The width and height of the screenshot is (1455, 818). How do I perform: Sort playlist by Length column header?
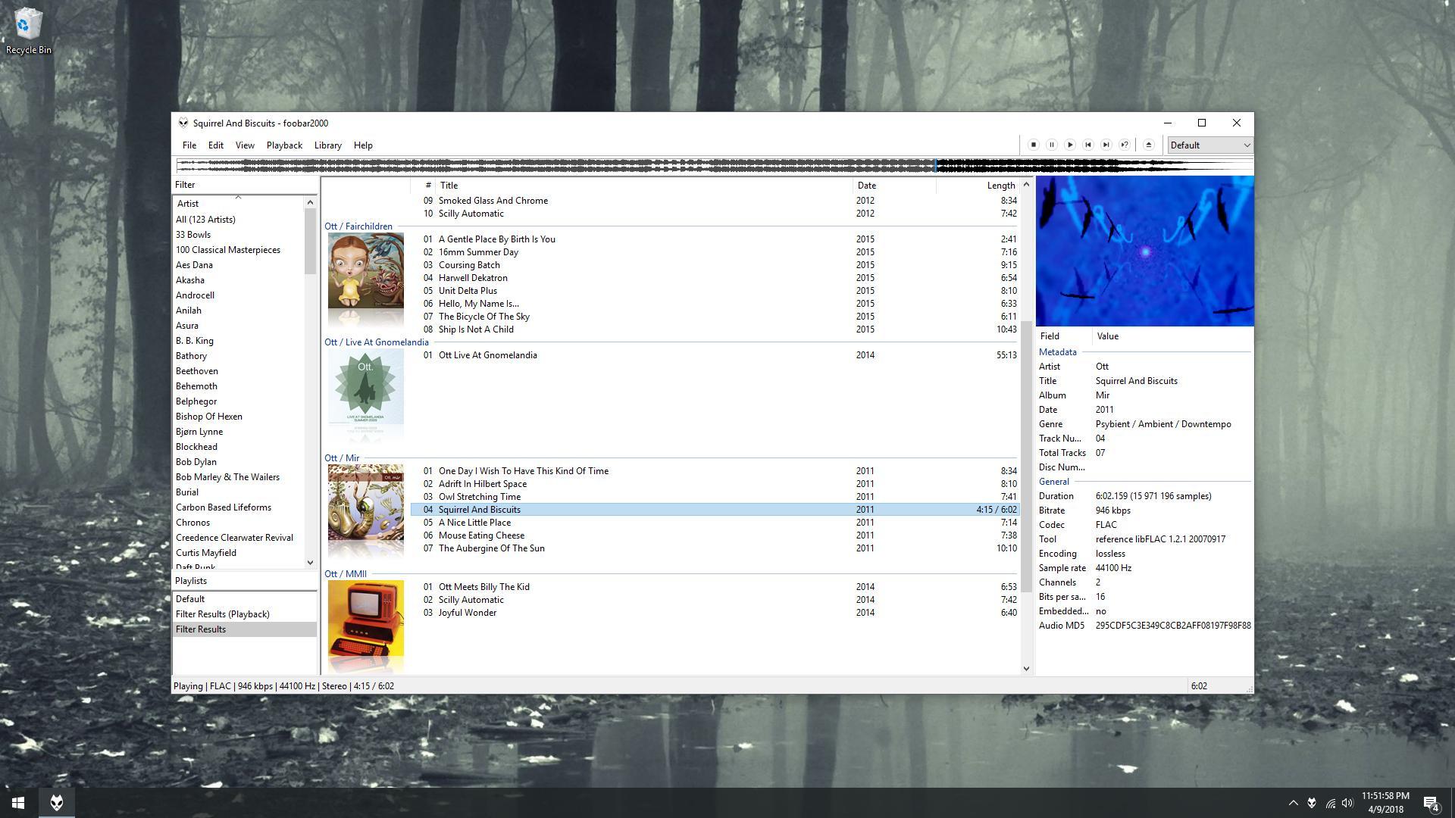[1000, 186]
